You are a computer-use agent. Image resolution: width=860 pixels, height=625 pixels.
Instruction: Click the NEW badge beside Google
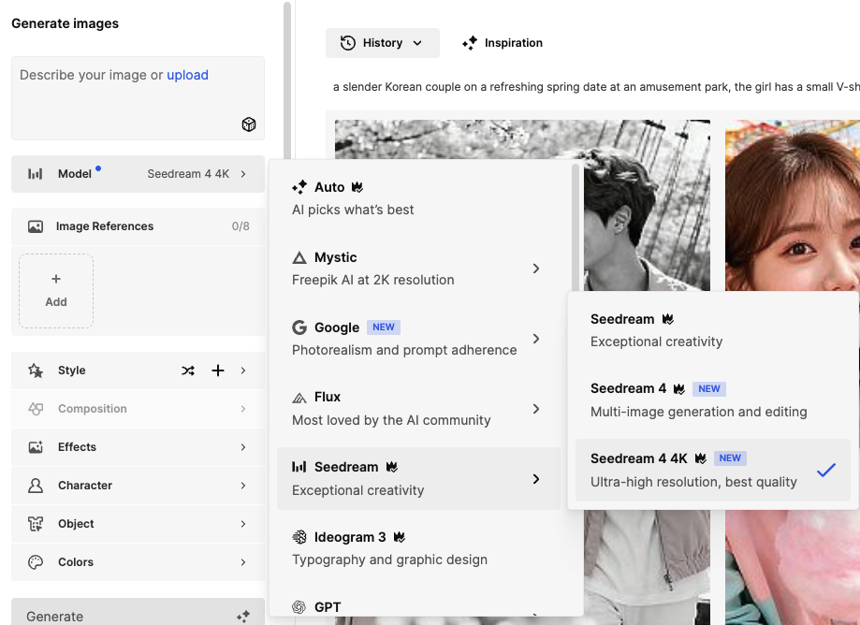coord(384,327)
